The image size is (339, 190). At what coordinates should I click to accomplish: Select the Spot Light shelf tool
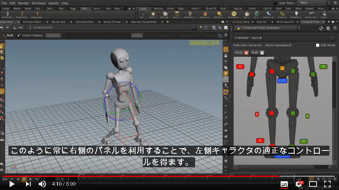click(x=165, y=15)
